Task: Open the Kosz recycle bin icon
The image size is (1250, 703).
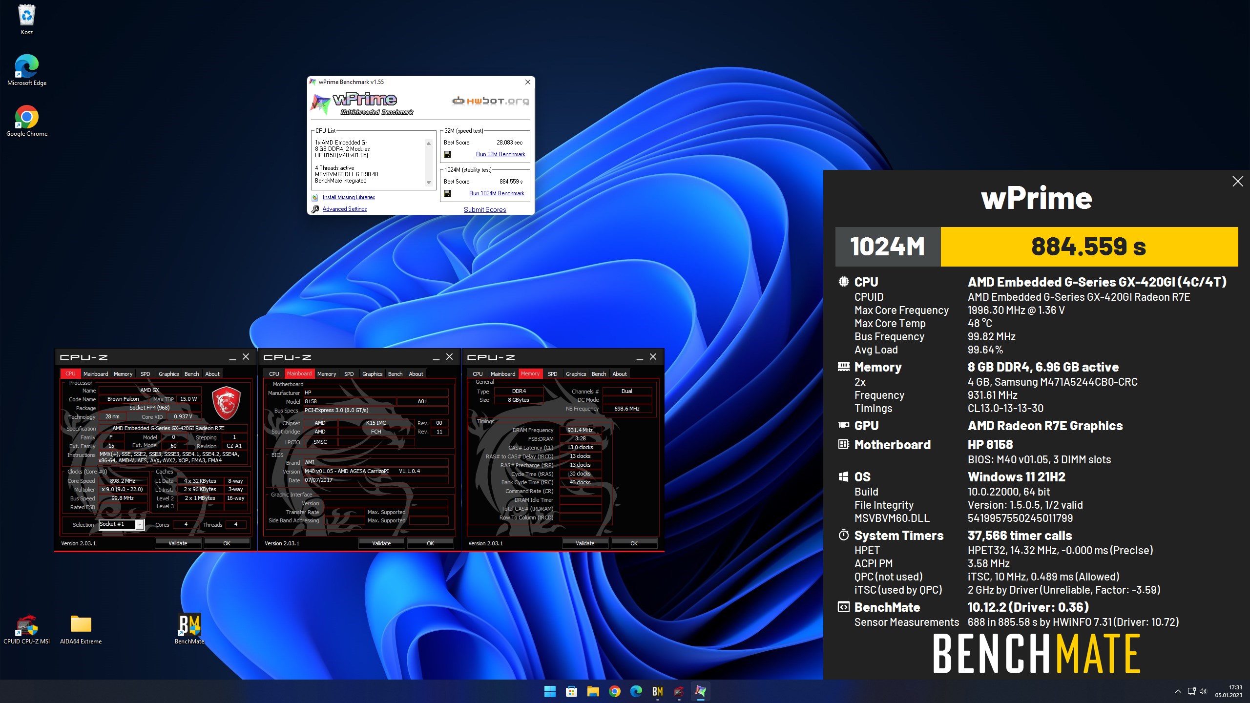Action: (27, 20)
